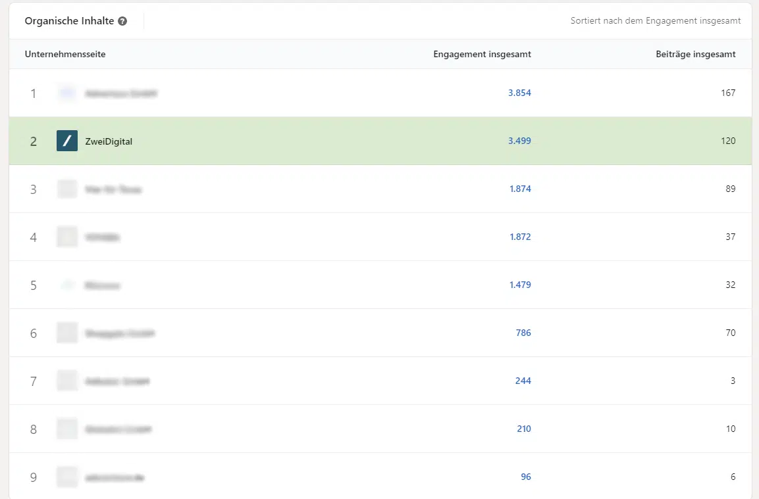Click the Engagement insgesamt column header

[x=482, y=54]
